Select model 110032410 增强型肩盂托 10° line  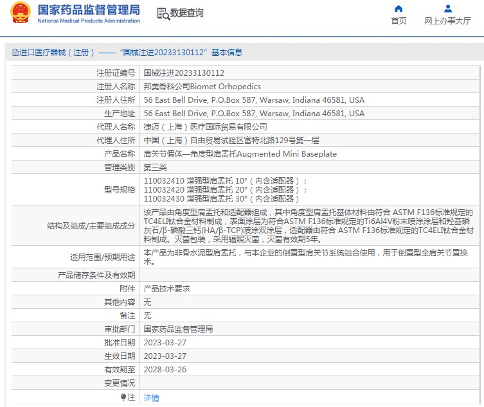click(225, 180)
